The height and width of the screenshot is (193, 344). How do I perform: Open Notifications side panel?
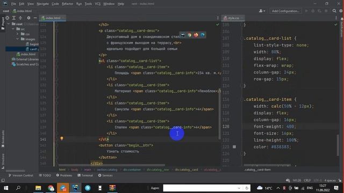pyautogui.click(x=342, y=27)
